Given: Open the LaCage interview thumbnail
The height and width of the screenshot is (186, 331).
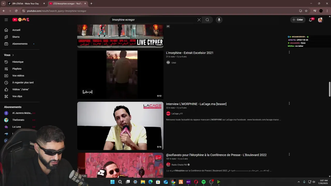Looking at the screenshot, I should click(120, 126).
